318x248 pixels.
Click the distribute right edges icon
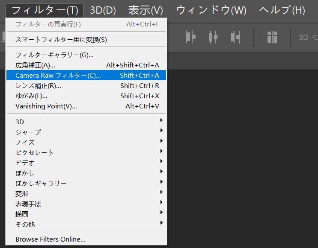pos(235,37)
